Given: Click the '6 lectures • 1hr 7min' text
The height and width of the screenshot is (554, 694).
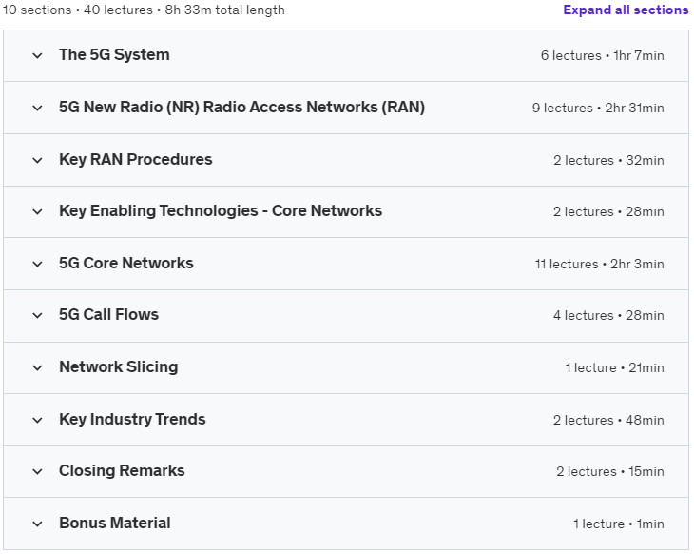Looking at the screenshot, I should [x=603, y=56].
